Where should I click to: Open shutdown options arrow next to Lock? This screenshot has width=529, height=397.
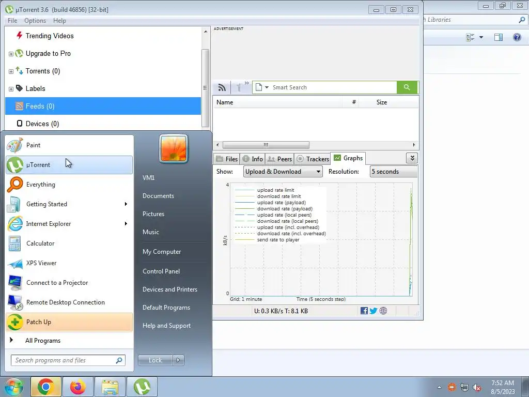tap(178, 360)
